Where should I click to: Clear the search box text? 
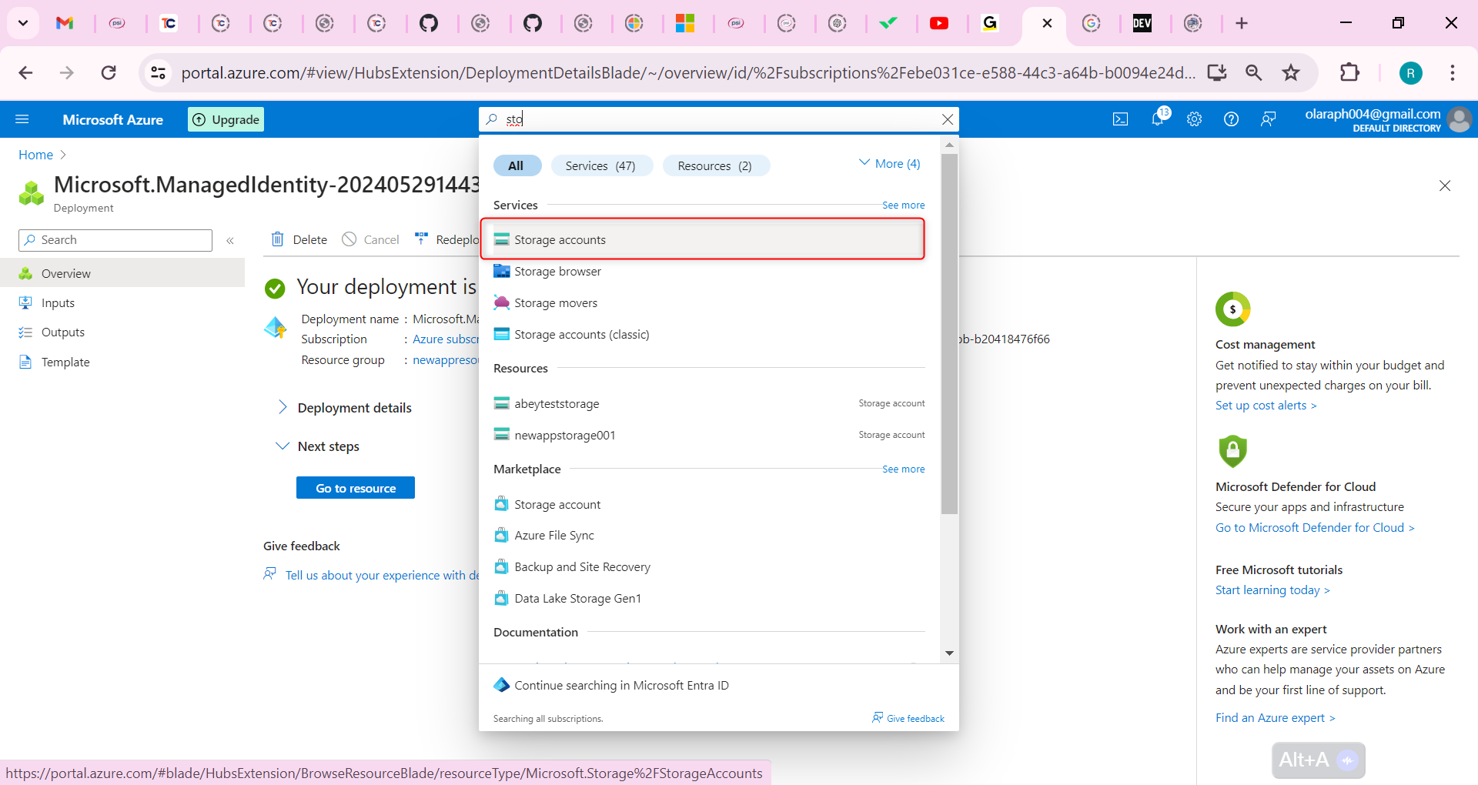pos(948,119)
